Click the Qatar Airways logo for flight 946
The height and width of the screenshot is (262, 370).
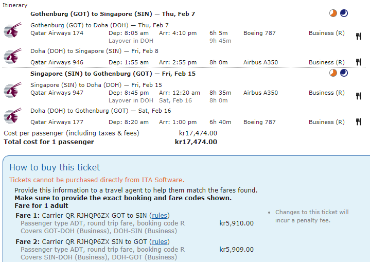pyautogui.click(x=12, y=56)
